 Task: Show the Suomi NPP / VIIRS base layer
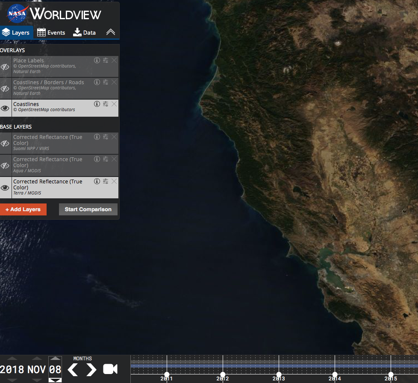[5, 143]
